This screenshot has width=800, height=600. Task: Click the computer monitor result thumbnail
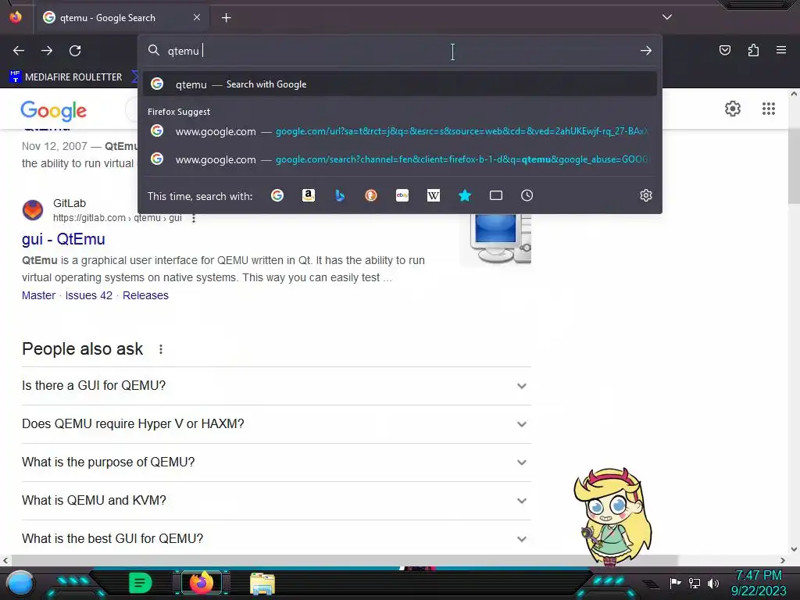495,239
